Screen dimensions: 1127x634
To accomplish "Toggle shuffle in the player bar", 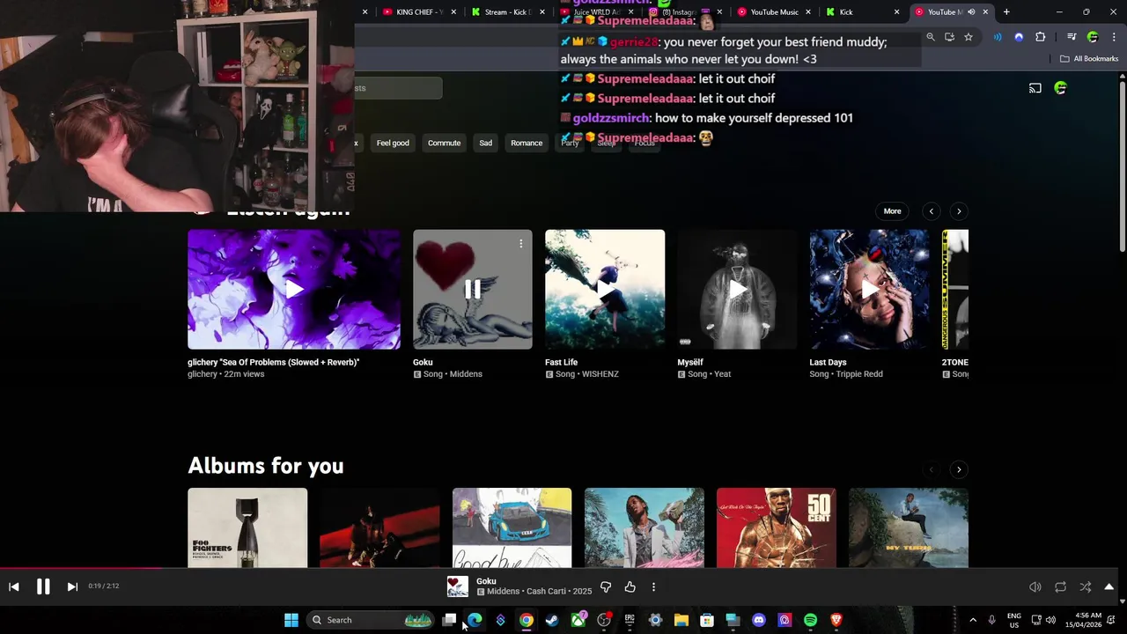I will pyautogui.click(x=1085, y=586).
